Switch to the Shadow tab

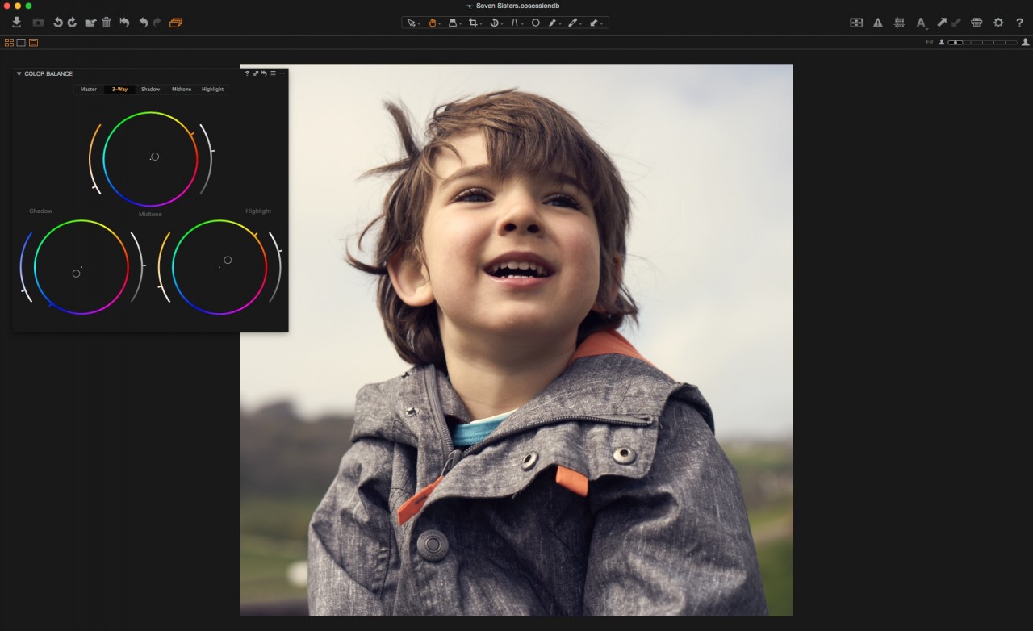point(150,90)
